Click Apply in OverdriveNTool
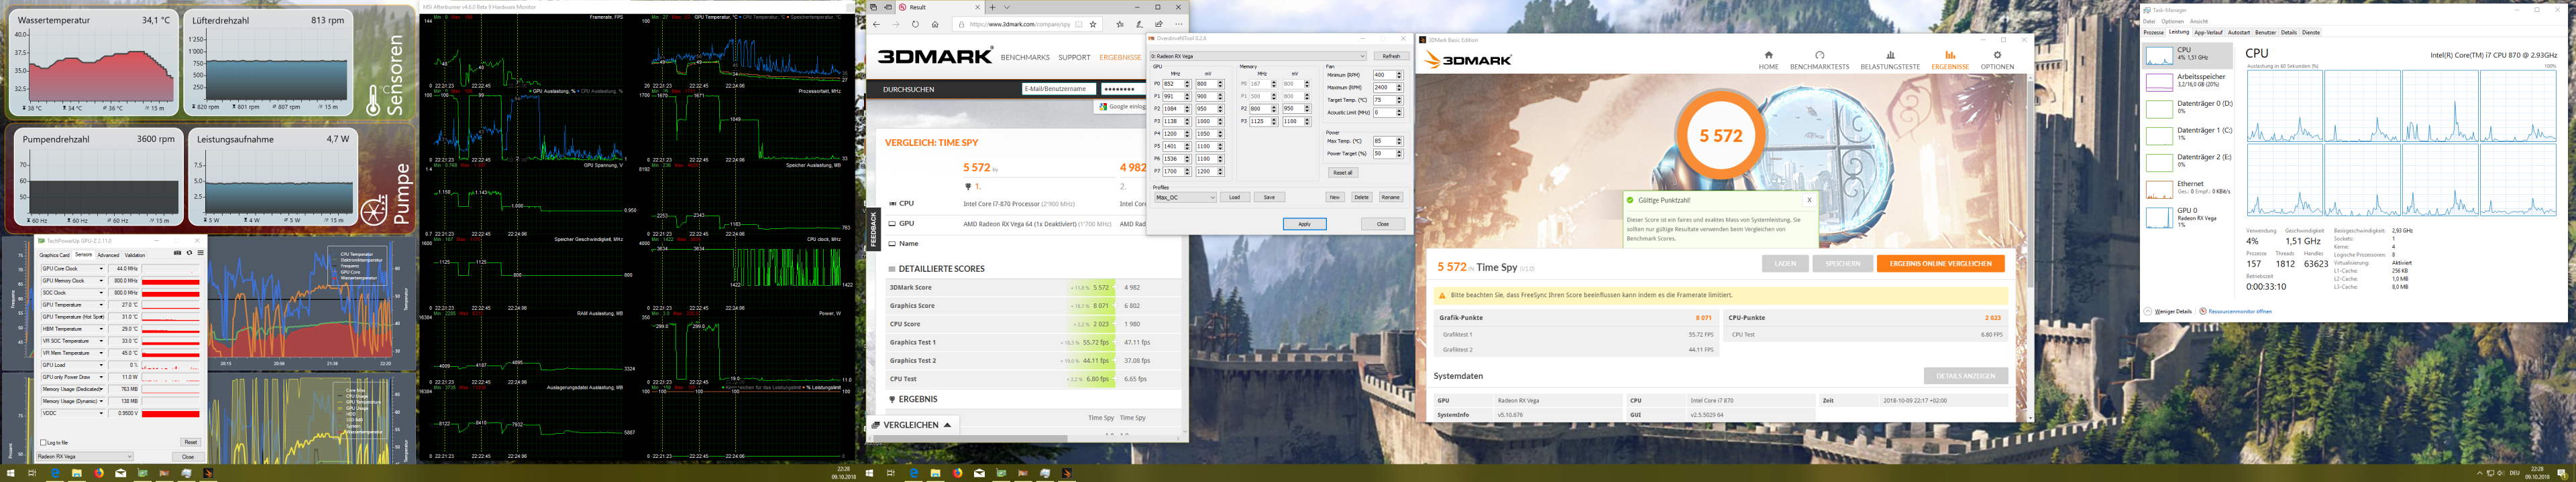 [x=1304, y=224]
